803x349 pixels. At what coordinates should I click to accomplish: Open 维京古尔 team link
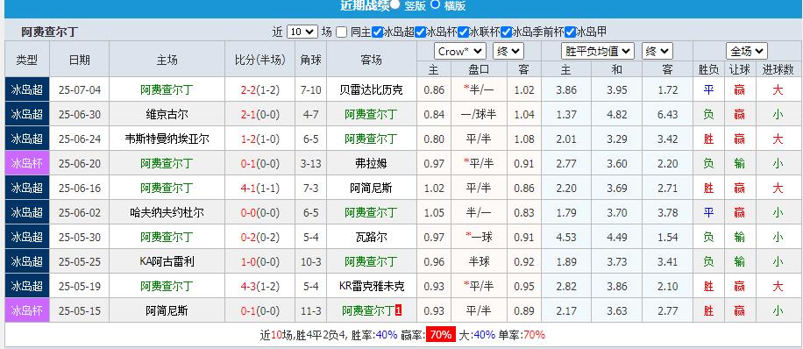pos(167,114)
